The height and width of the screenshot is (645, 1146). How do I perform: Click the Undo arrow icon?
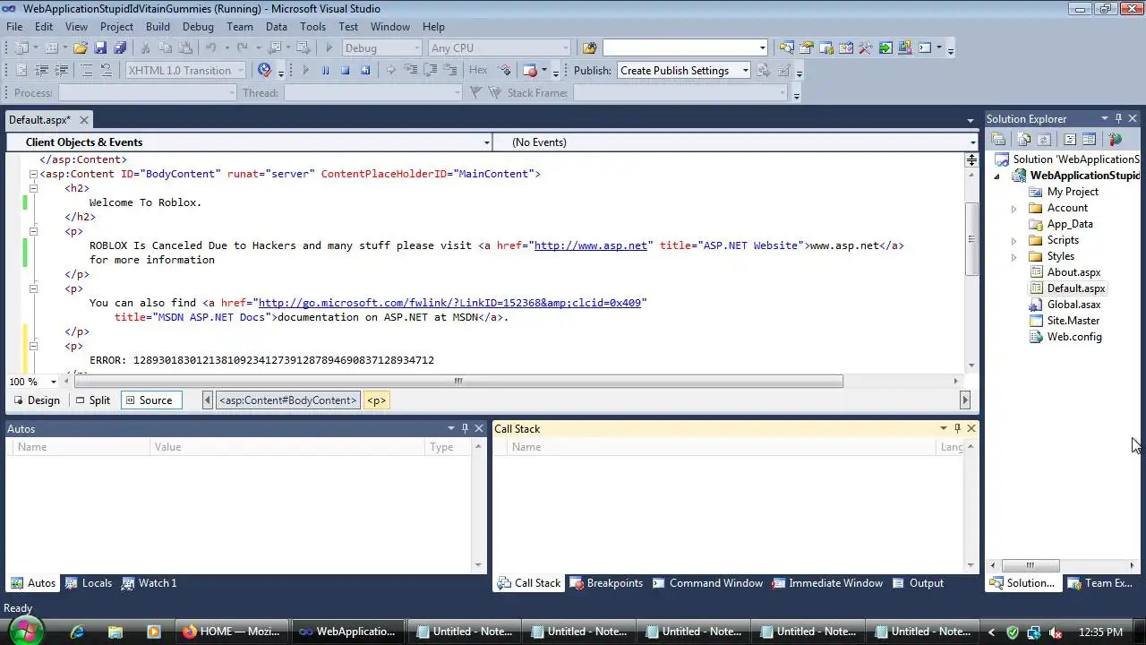[211, 47]
